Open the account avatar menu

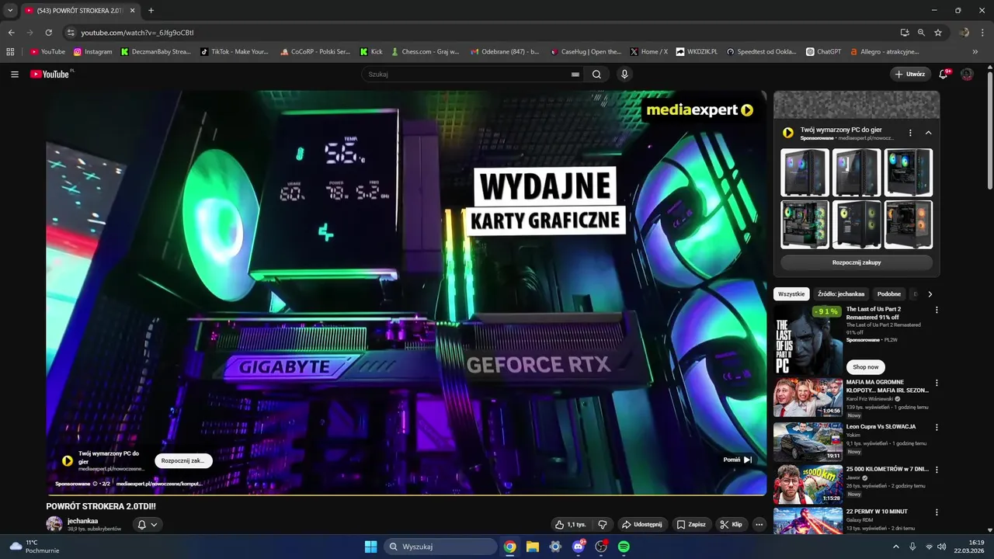pyautogui.click(x=967, y=75)
